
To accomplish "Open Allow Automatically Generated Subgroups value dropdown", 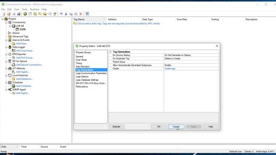I will coord(191,65).
